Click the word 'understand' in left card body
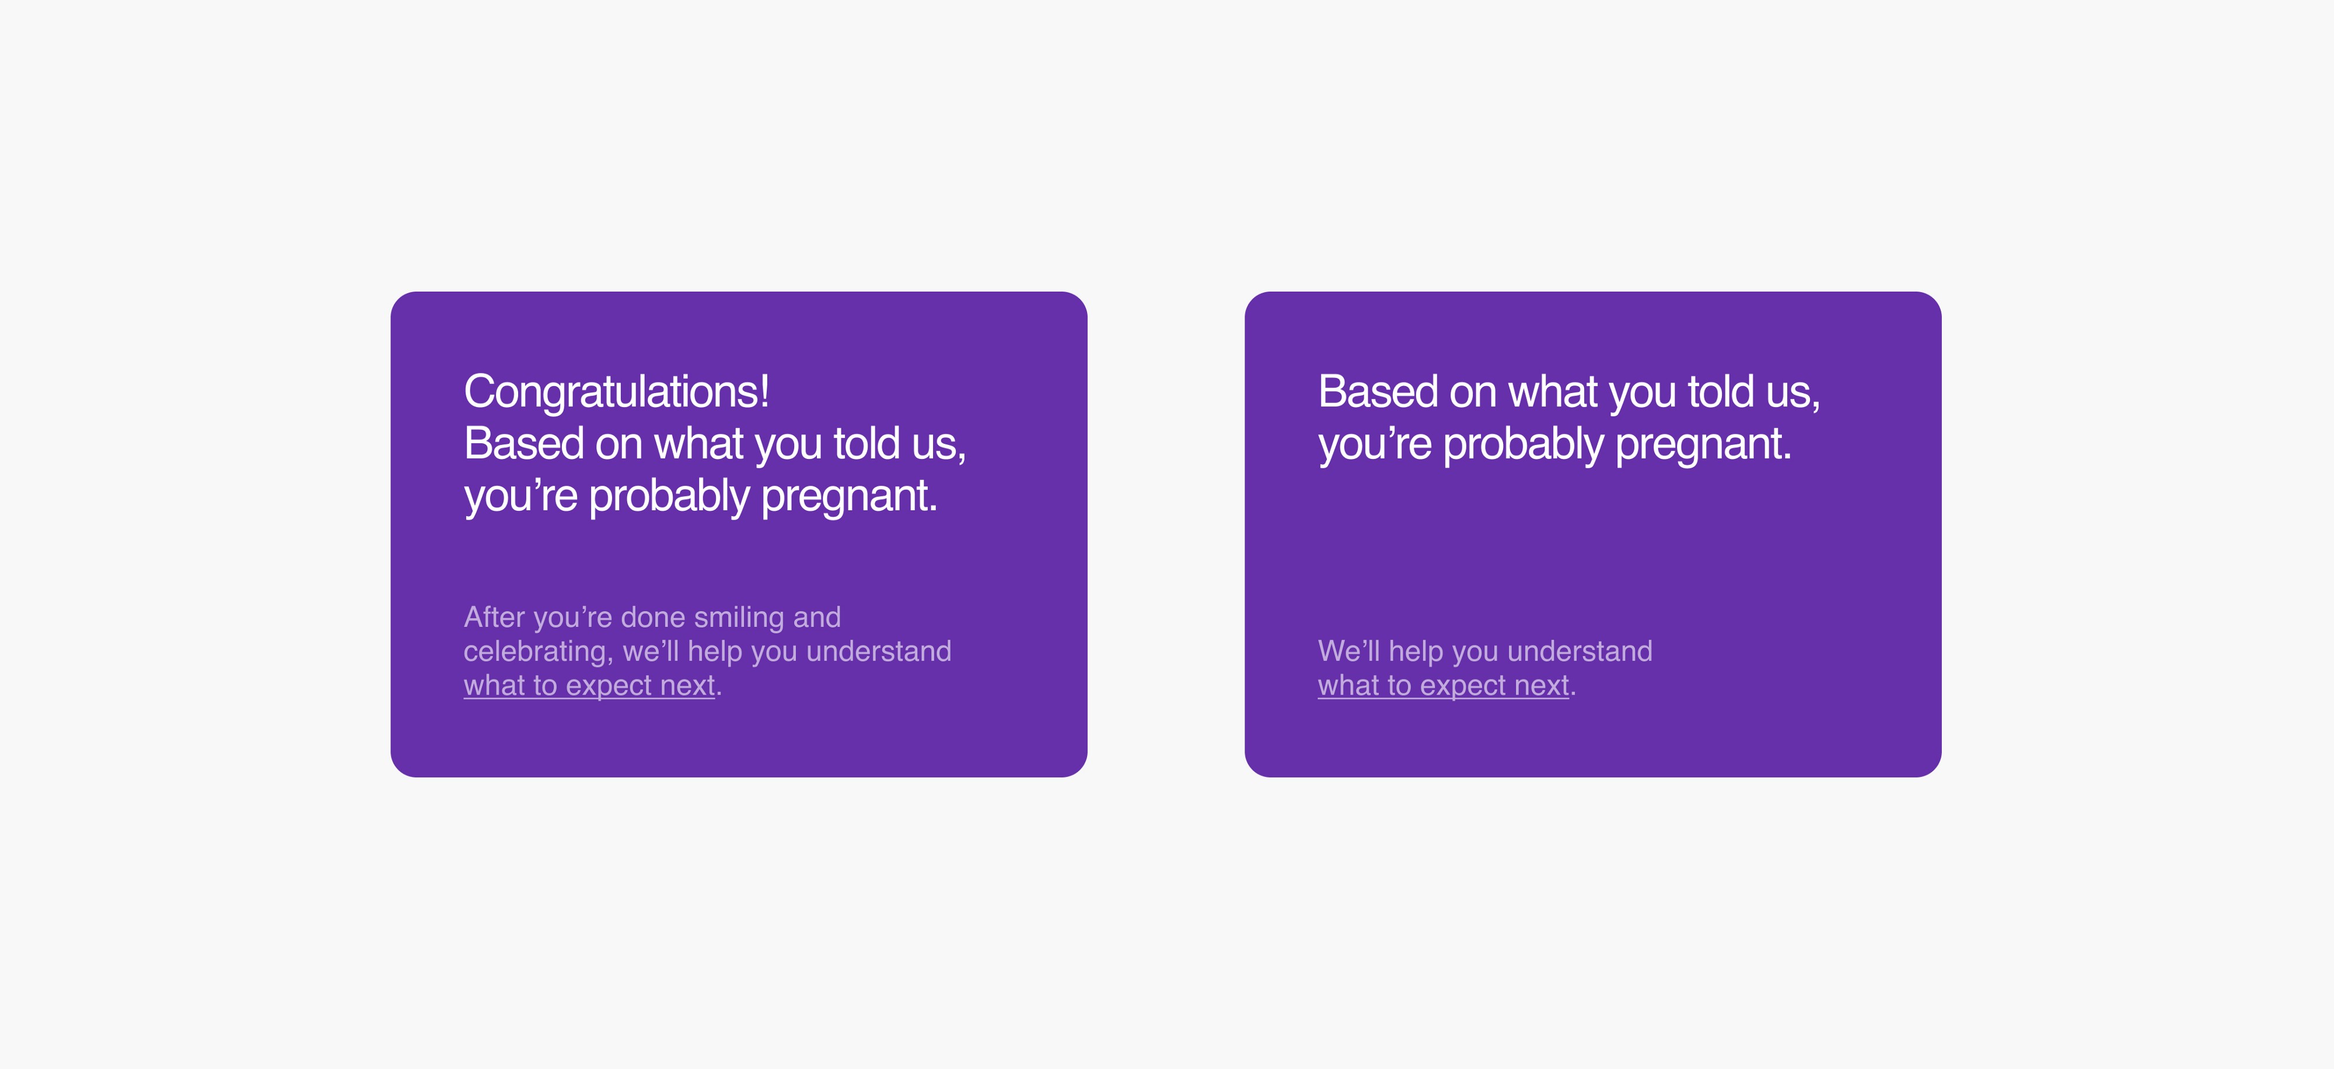The image size is (2334, 1069). (x=879, y=651)
